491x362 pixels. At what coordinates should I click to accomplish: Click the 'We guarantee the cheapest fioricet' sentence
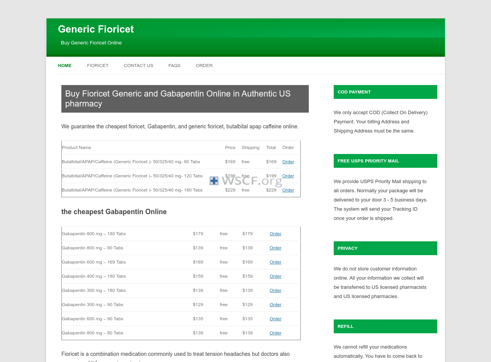click(180, 126)
